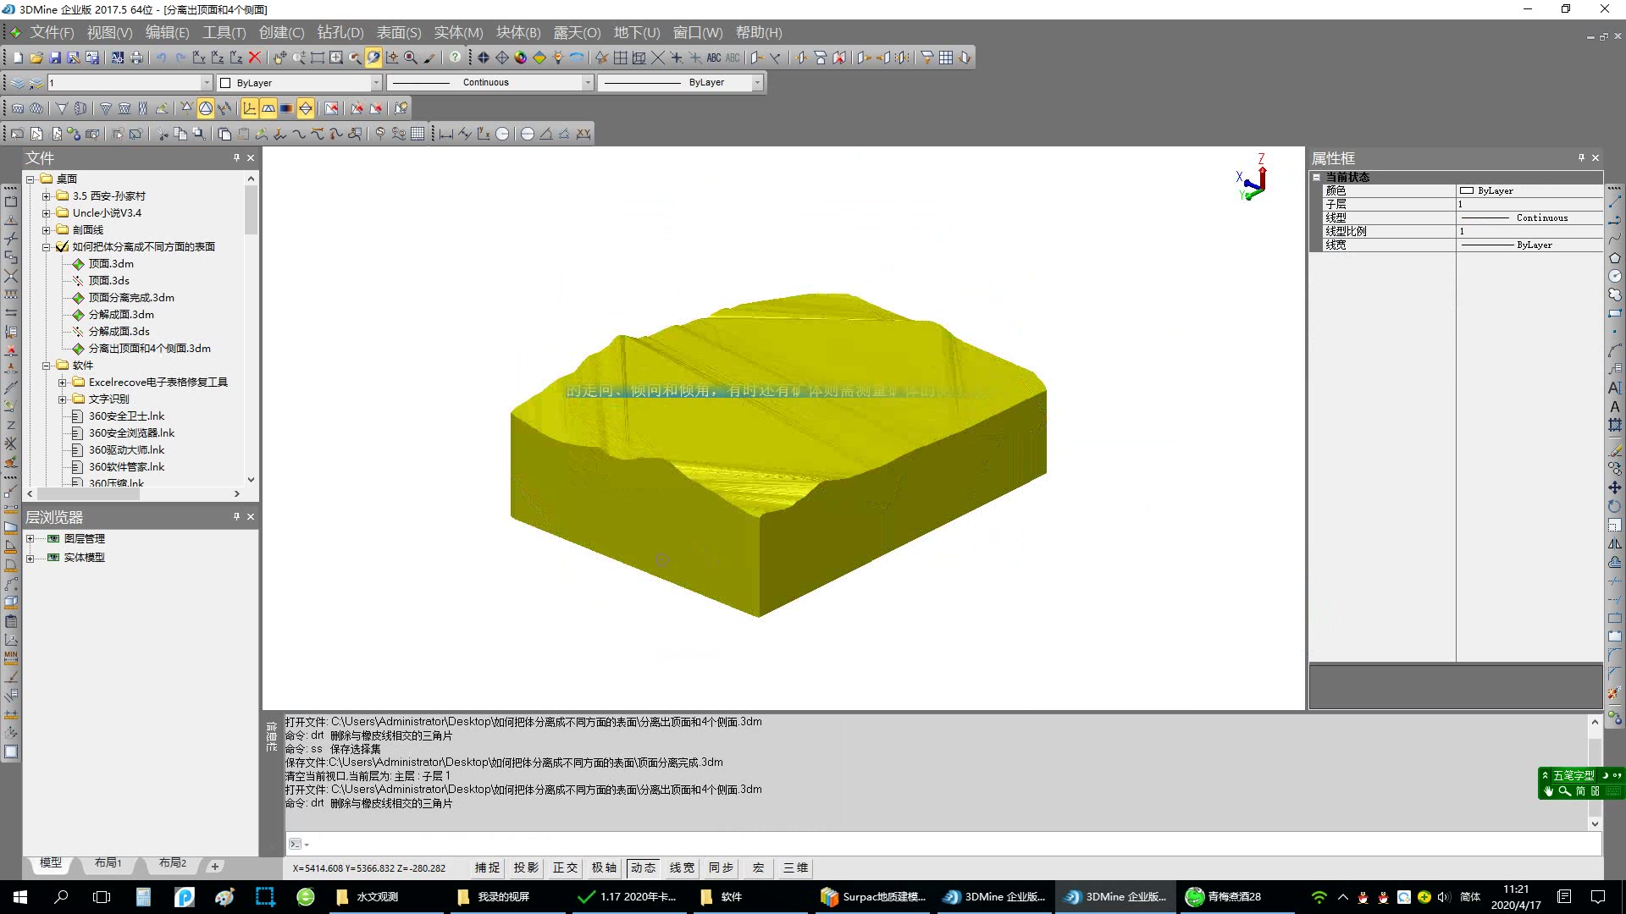
Task: Click the help question mark icon
Action: coord(456,58)
